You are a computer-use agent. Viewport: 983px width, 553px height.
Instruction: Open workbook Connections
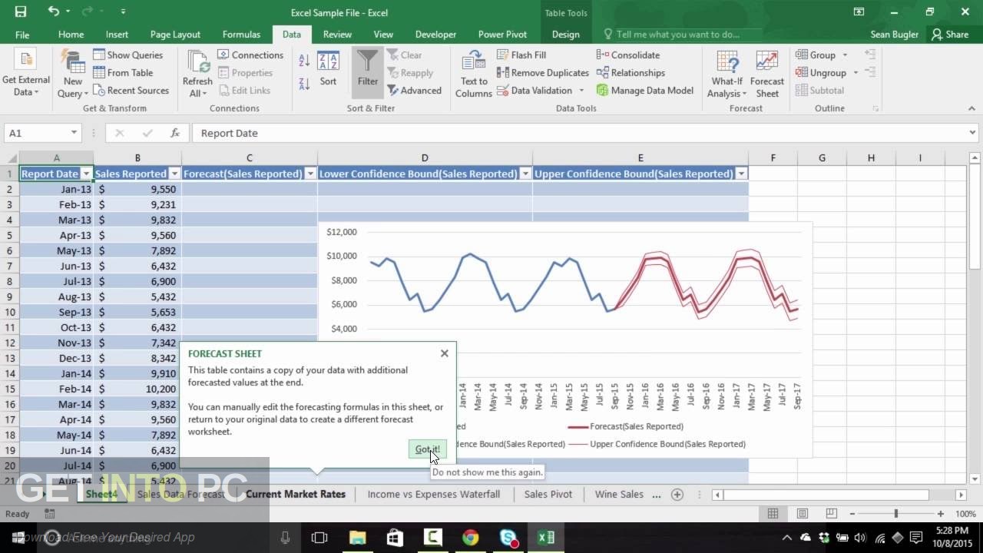click(250, 55)
